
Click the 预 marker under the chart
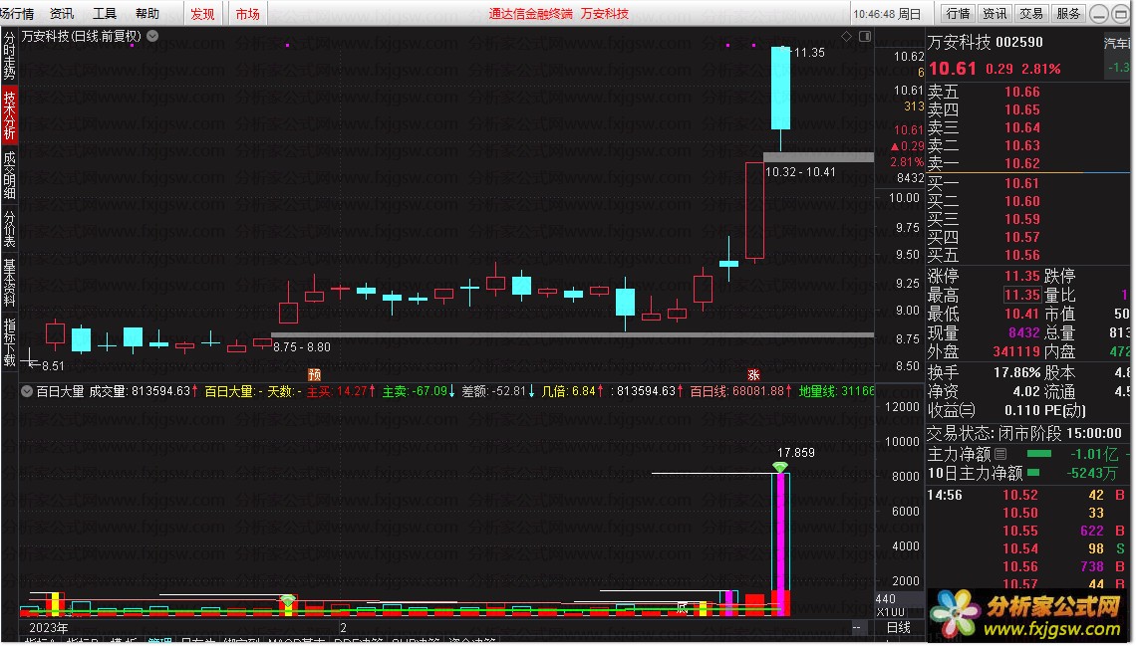pyautogui.click(x=314, y=374)
